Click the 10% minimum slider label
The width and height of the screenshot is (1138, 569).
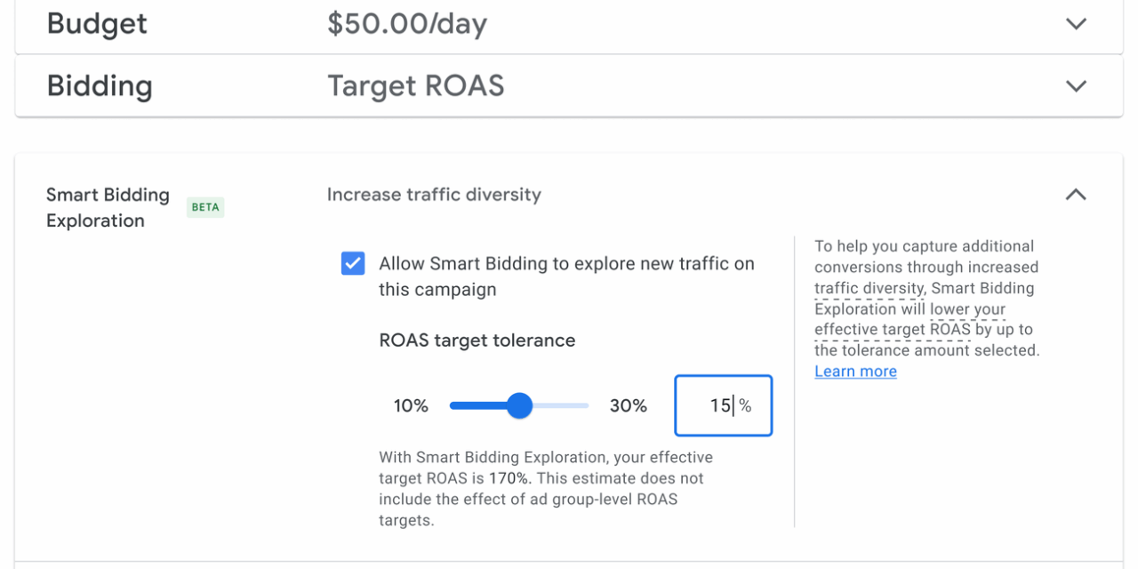point(410,405)
